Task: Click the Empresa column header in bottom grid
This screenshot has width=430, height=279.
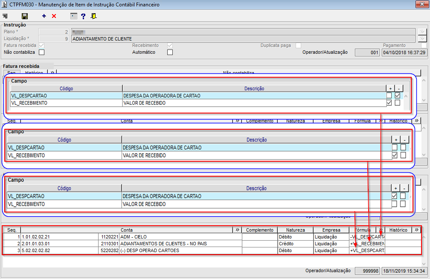Action: tap(331, 230)
